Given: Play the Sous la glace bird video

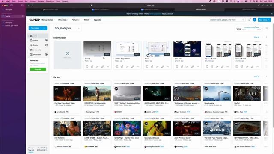Looking at the screenshot, I should click(217, 93).
